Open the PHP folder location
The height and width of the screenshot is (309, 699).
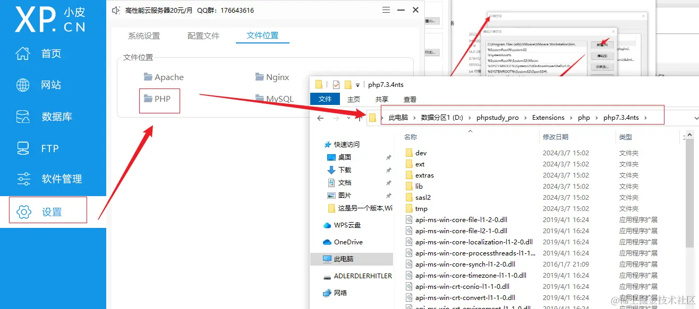[157, 99]
